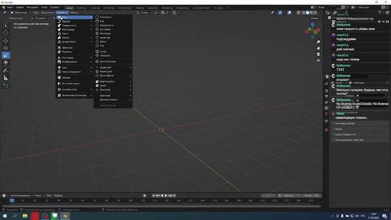The image size is (391, 220).
Task: Open the Файл menu
Action: point(10,7)
